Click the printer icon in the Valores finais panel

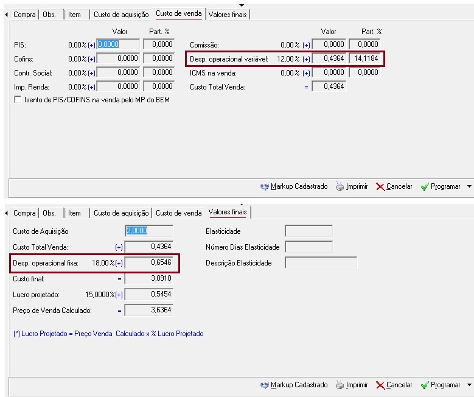tap(340, 385)
